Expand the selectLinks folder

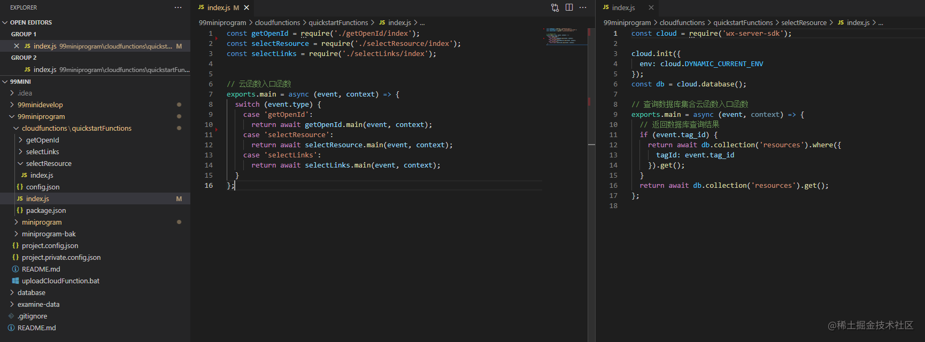click(x=95, y=152)
